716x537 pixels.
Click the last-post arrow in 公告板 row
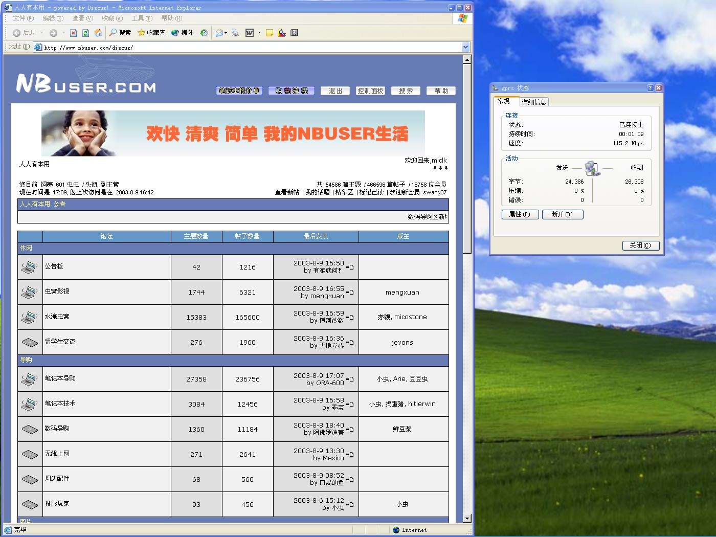350,267
